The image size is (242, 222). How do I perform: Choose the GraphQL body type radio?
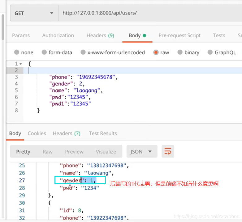click(x=210, y=52)
